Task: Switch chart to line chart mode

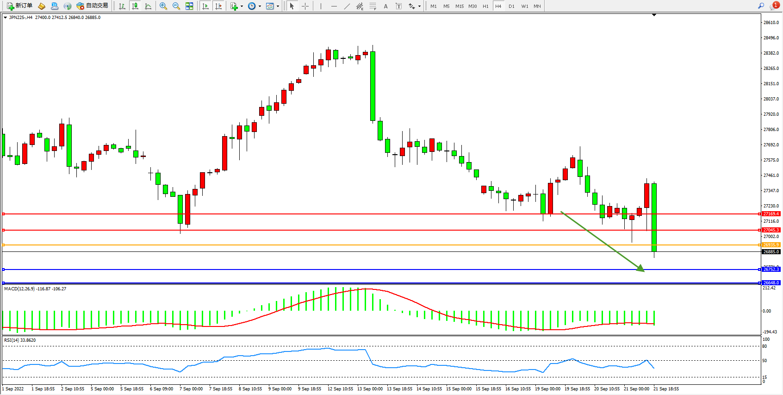Action: (x=148, y=6)
